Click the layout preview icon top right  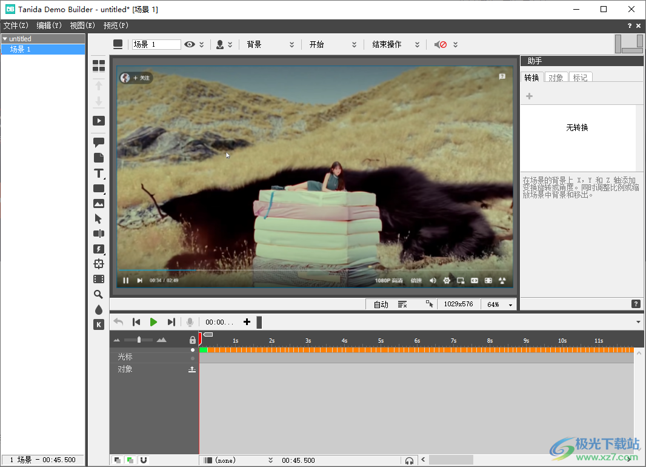tap(628, 44)
